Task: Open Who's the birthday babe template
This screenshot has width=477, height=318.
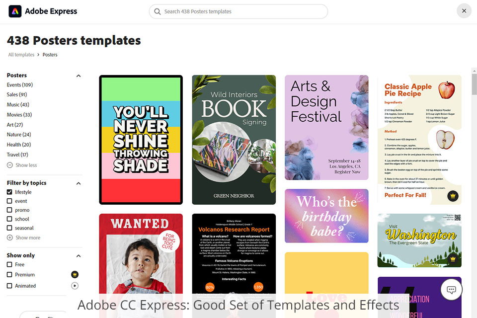Action: (x=327, y=216)
